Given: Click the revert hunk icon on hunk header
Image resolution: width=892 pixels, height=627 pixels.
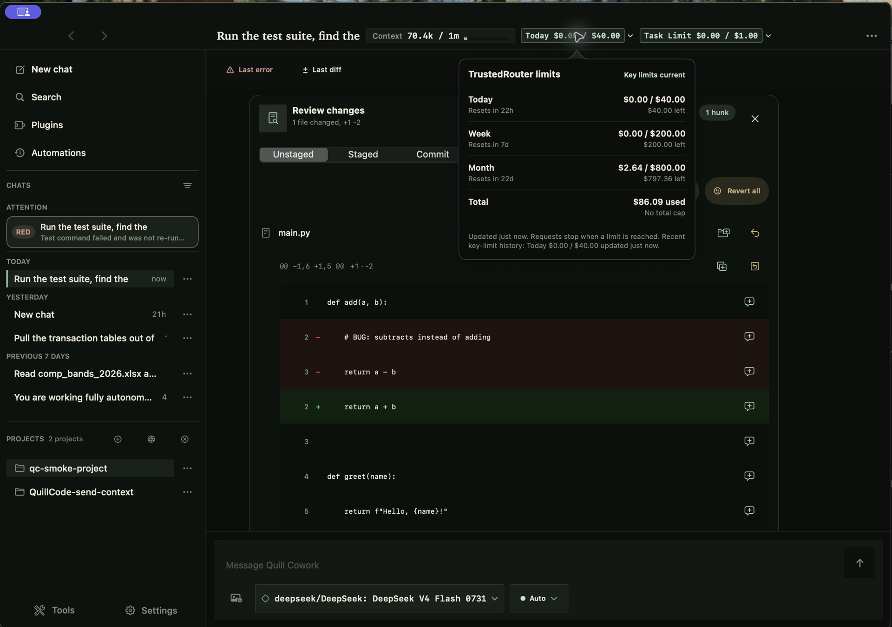Looking at the screenshot, I should coord(755,267).
